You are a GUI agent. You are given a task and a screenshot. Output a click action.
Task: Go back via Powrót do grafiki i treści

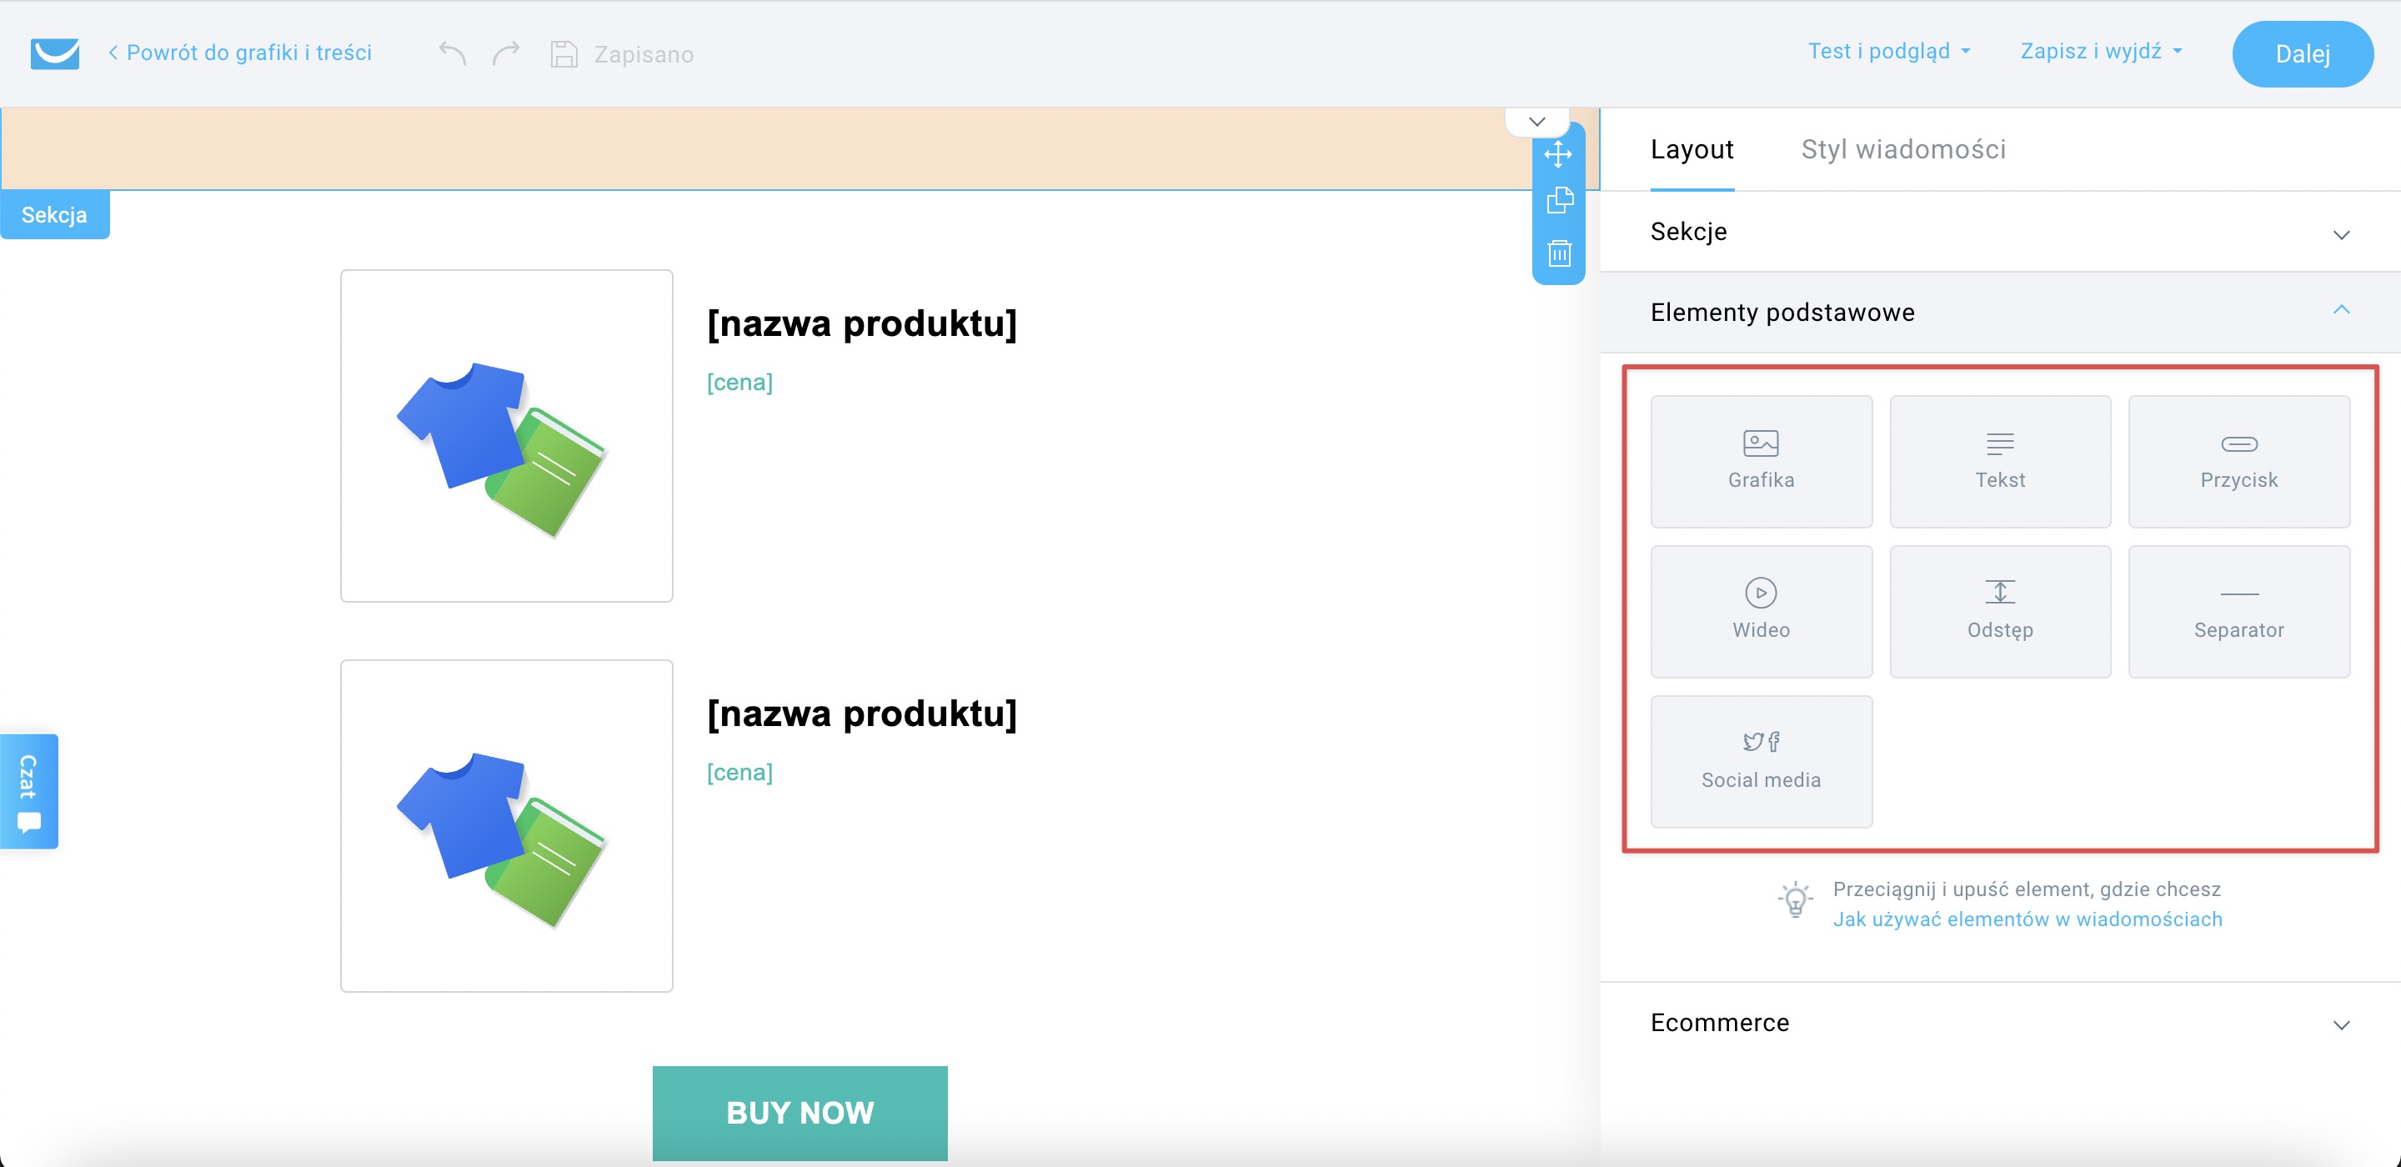pos(239,53)
